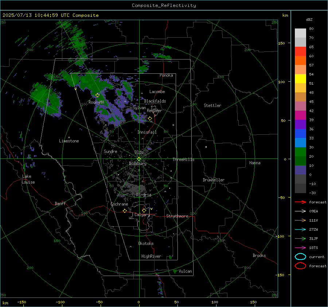Pick the red 60-65 dBZ swatch
The width and height of the screenshot is (328, 307).
(x=300, y=51)
